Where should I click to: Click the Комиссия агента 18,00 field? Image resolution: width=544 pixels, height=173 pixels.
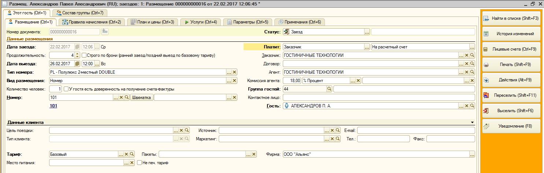pos(292,81)
